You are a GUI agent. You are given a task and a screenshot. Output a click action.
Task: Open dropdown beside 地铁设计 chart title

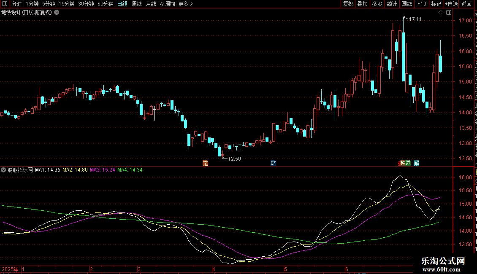pyautogui.click(x=57, y=13)
